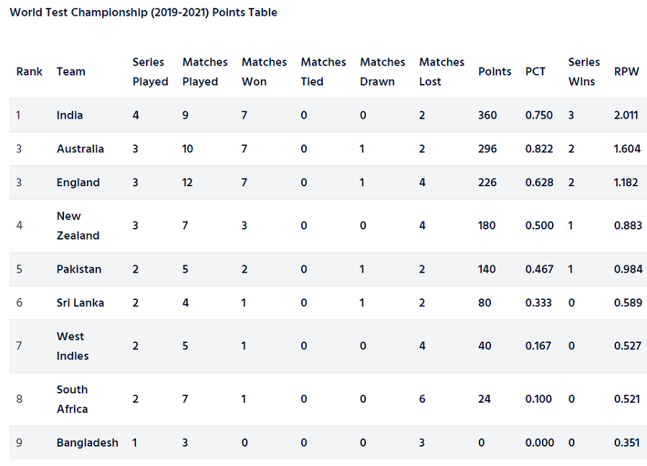The width and height of the screenshot is (647, 466).
Task: Click the RPW column header
Action: point(626,71)
